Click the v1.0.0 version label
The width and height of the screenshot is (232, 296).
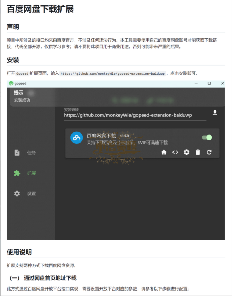[124, 136]
